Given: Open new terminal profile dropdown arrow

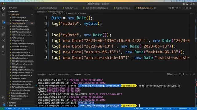Looking at the screenshot, I should tap(177, 74).
